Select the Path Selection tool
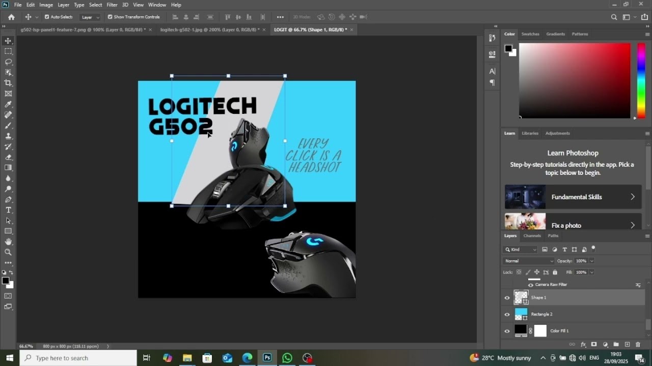652x366 pixels. pyautogui.click(x=8, y=221)
